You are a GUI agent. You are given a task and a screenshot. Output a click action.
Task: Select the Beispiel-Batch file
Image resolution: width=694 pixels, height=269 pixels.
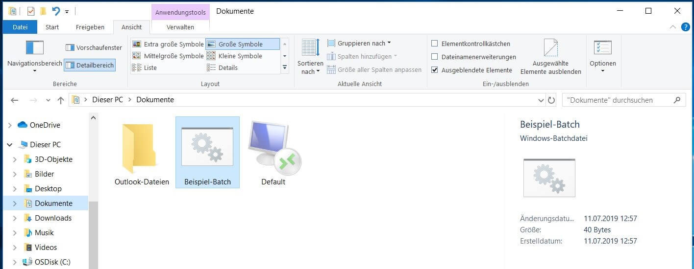(x=207, y=152)
